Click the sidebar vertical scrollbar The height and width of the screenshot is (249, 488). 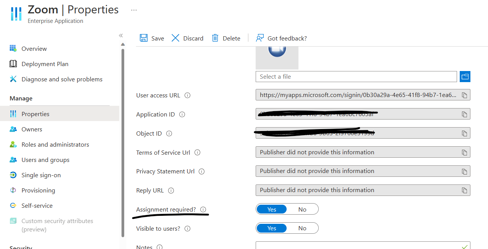pyautogui.click(x=123, y=143)
